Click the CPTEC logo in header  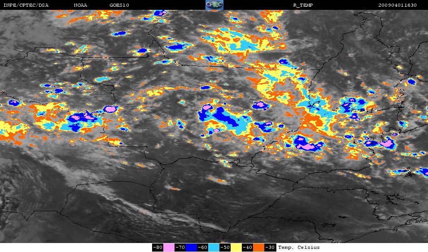[x=214, y=5]
